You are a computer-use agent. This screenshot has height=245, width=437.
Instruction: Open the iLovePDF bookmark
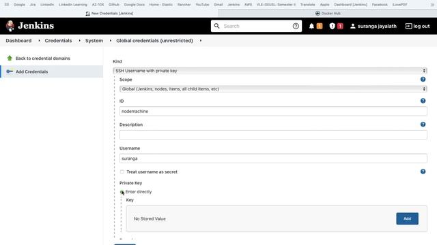(399, 5)
